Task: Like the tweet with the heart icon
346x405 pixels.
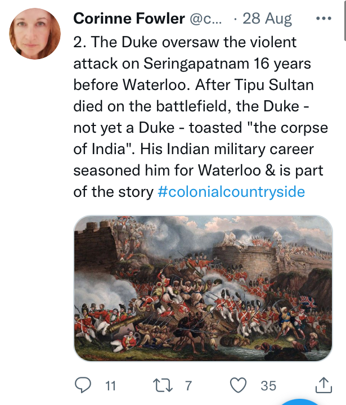Action: click(x=240, y=385)
